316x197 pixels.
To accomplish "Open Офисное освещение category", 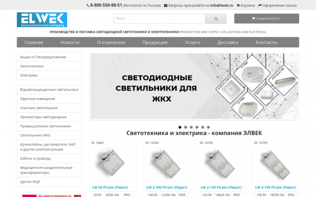I will pos(49,98).
